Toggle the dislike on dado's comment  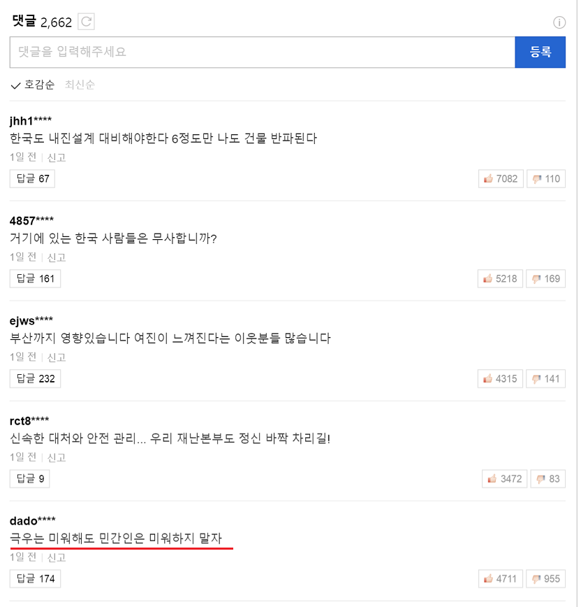[545, 578]
